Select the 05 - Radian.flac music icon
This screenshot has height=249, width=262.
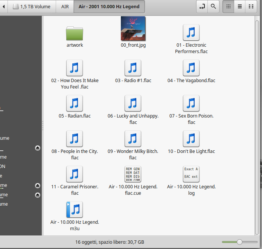pos(75,103)
